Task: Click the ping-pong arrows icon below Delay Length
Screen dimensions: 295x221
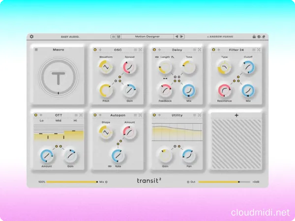Action: point(165,79)
